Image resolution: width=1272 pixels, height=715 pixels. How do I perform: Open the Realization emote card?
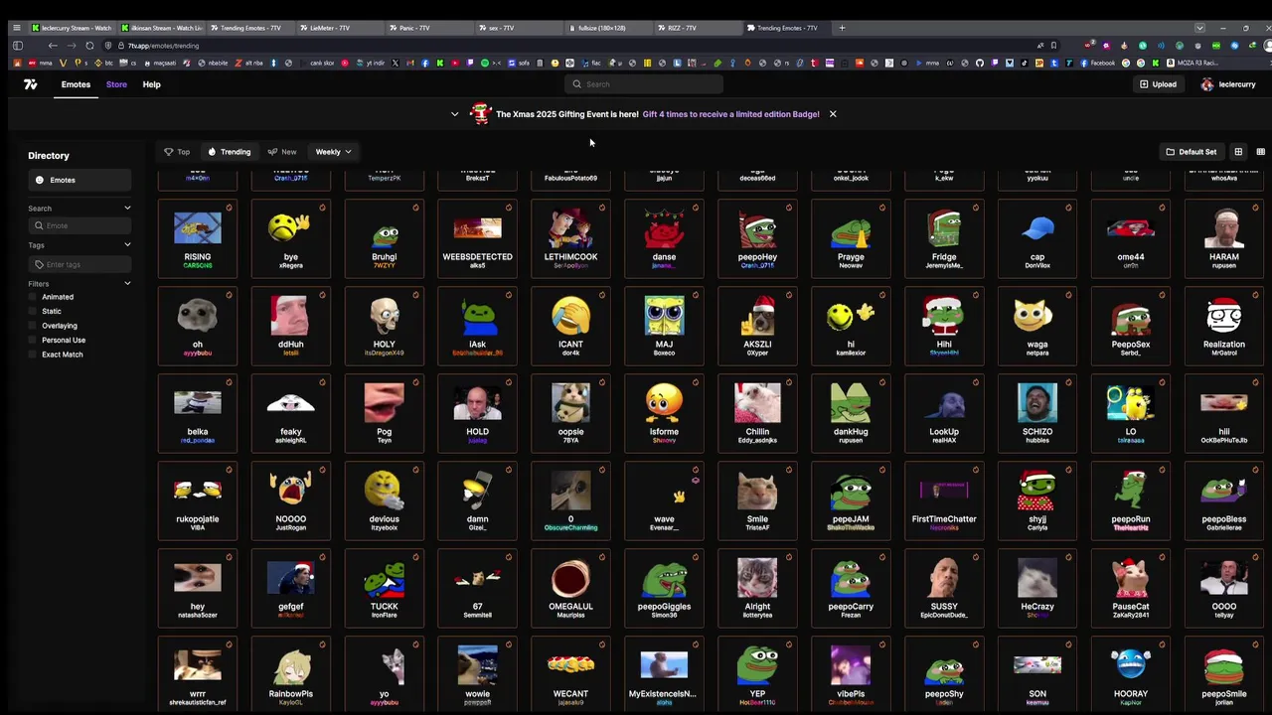pyautogui.click(x=1224, y=325)
